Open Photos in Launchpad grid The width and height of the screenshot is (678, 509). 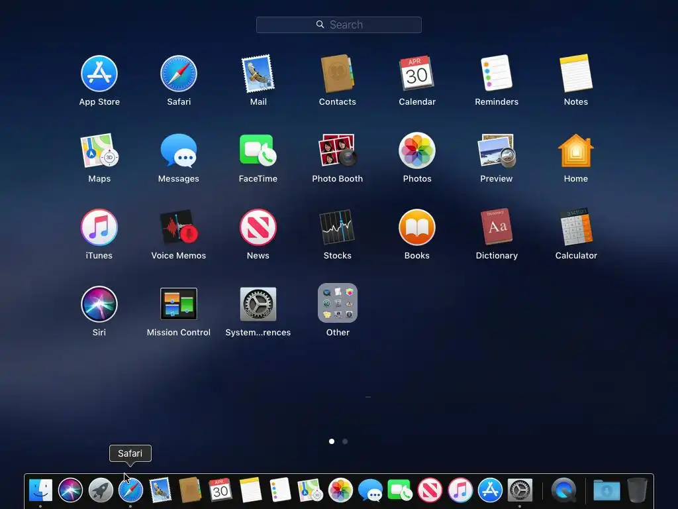417,150
